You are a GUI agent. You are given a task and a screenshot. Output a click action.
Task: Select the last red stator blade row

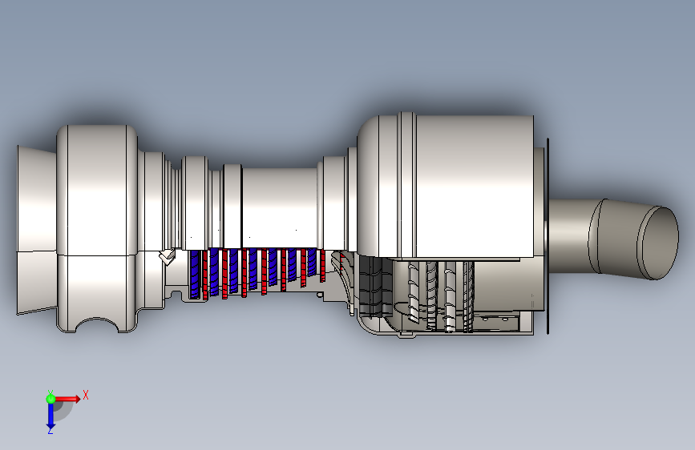point(323,266)
